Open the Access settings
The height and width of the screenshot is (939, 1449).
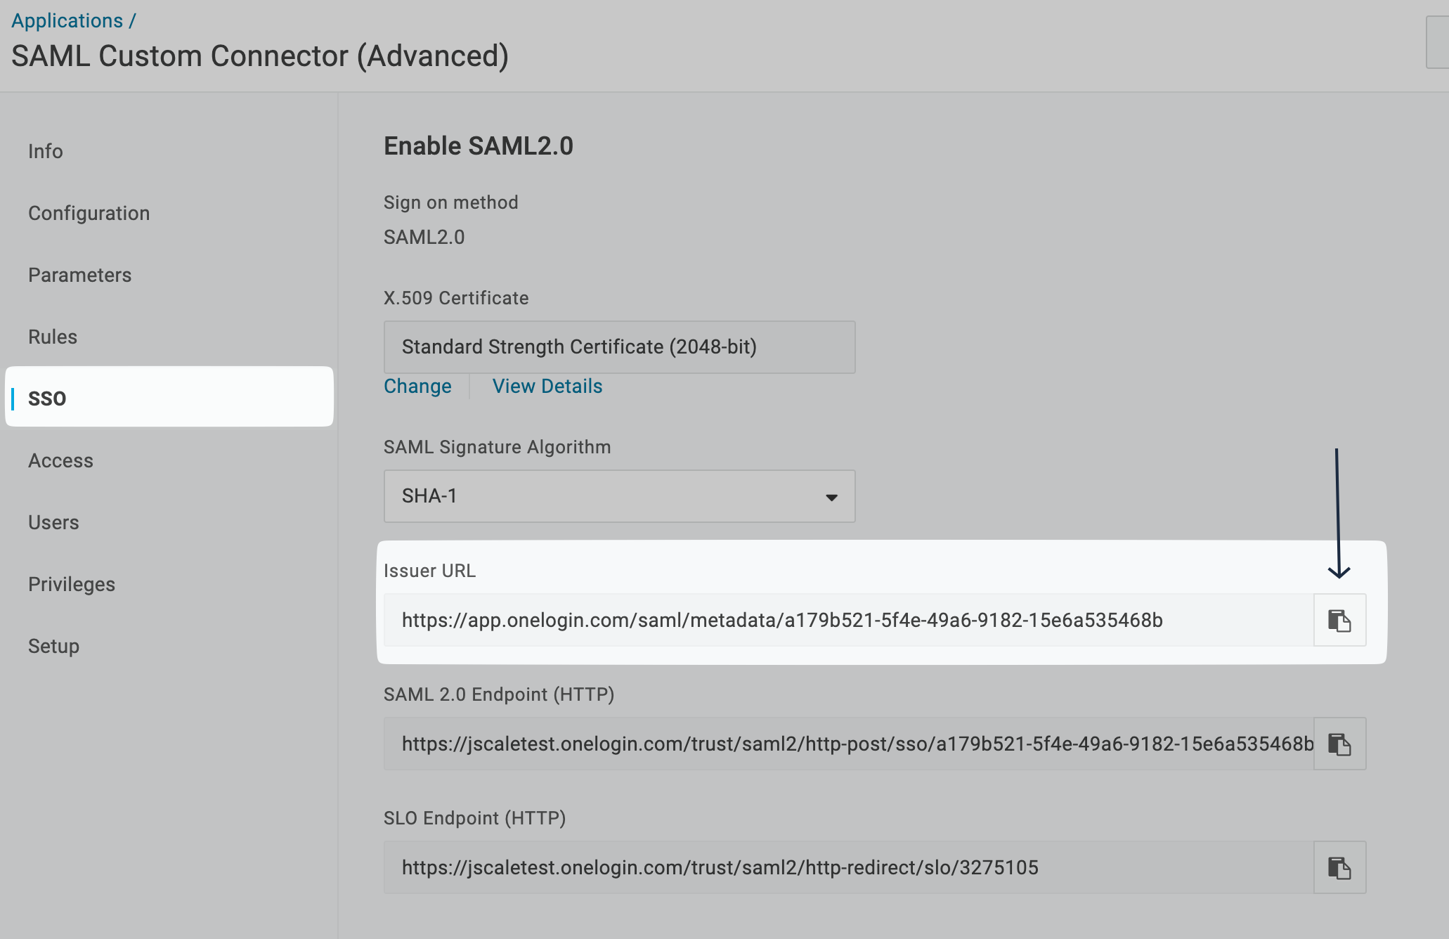(x=60, y=460)
